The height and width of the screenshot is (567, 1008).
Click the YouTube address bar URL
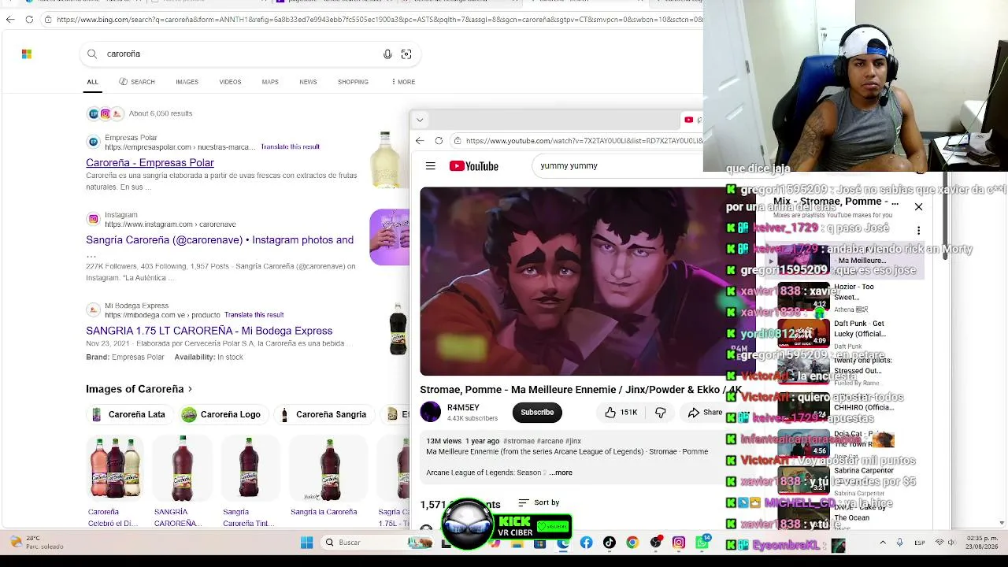tap(584, 141)
